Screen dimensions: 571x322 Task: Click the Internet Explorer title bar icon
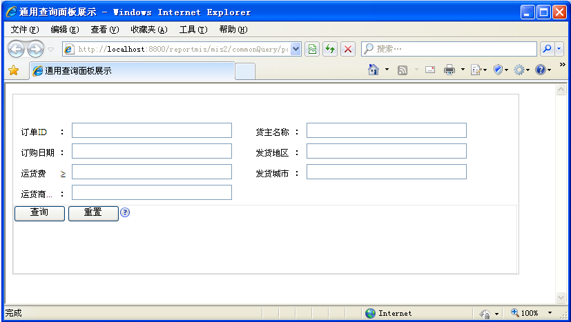coord(12,12)
